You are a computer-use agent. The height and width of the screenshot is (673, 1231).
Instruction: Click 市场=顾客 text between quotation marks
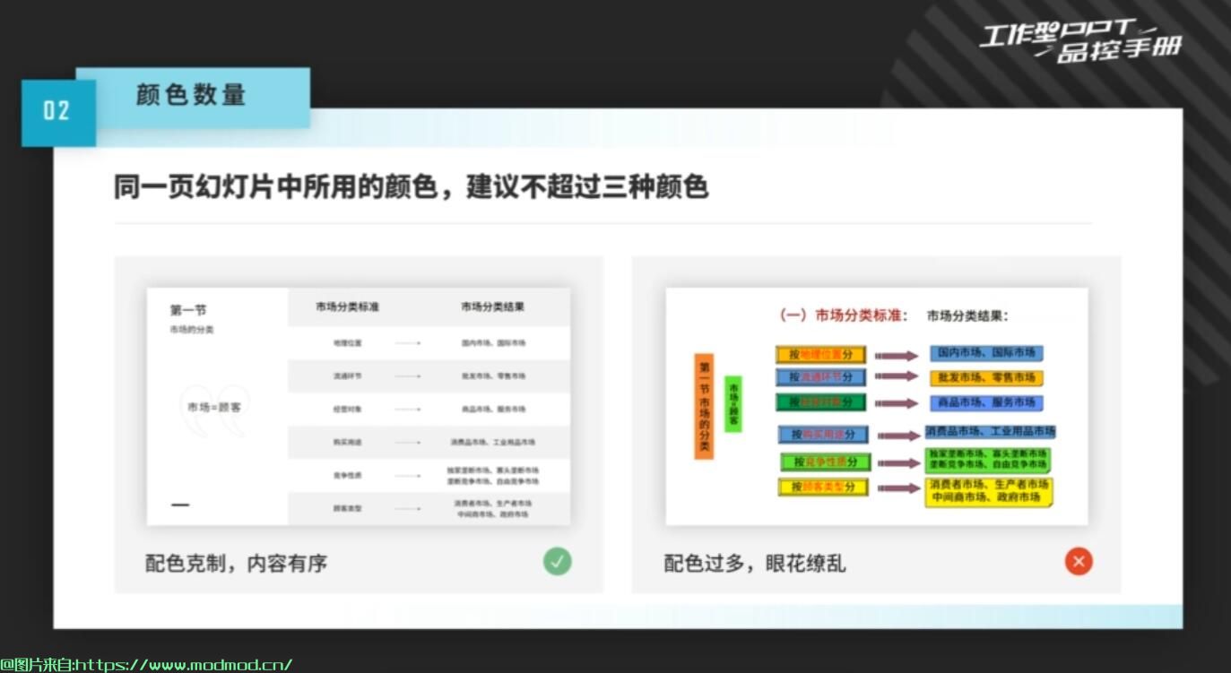pyautogui.click(x=214, y=407)
